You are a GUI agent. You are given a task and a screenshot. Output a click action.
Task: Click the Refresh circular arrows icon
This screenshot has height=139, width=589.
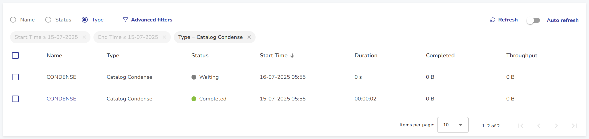[x=493, y=20]
